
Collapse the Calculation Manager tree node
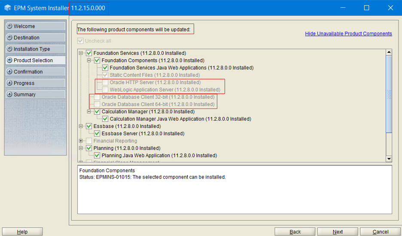(89, 112)
